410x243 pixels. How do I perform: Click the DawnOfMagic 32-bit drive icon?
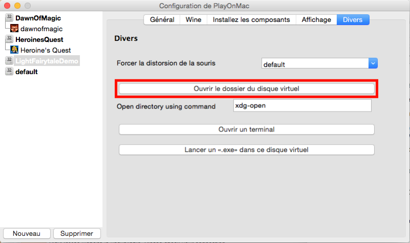coord(9,17)
